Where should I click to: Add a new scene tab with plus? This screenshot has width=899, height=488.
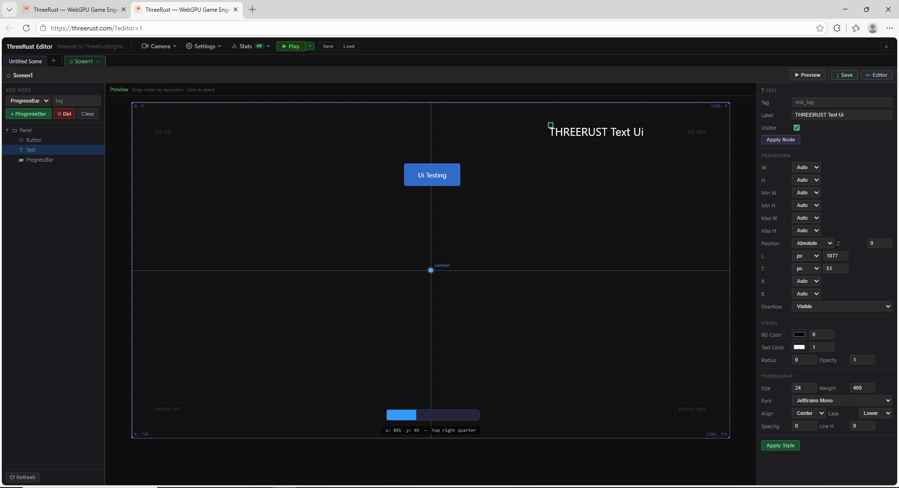[x=53, y=61]
